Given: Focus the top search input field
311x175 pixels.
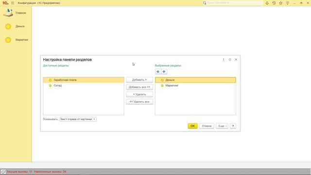Looking at the screenshot, I should click(235, 3).
